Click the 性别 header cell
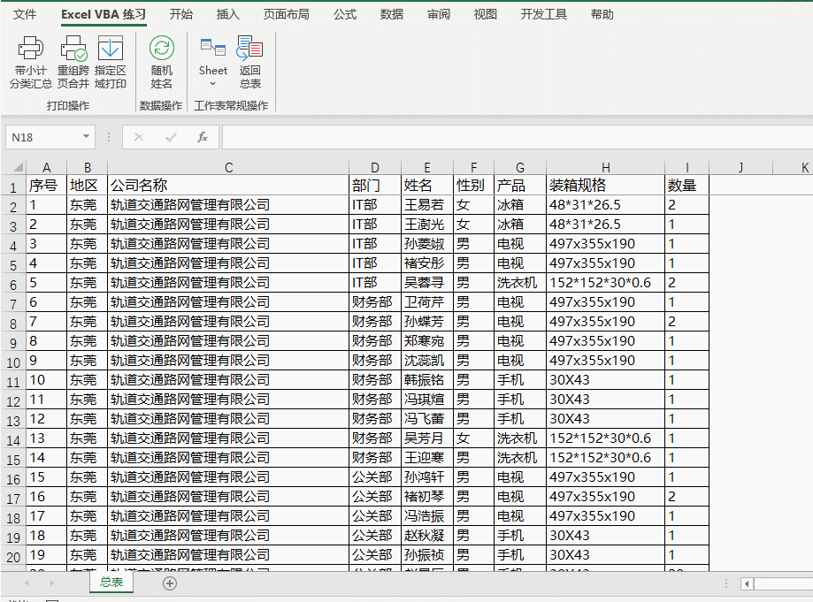The height and width of the screenshot is (602, 813). click(474, 185)
